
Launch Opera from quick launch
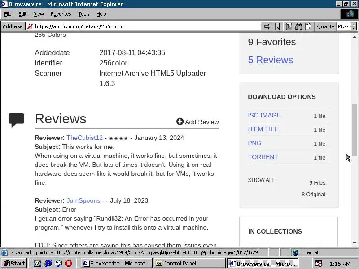(69, 263)
